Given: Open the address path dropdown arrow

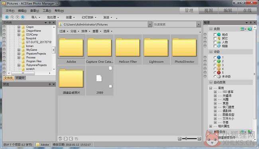Looking at the screenshot, I should pos(150,25).
